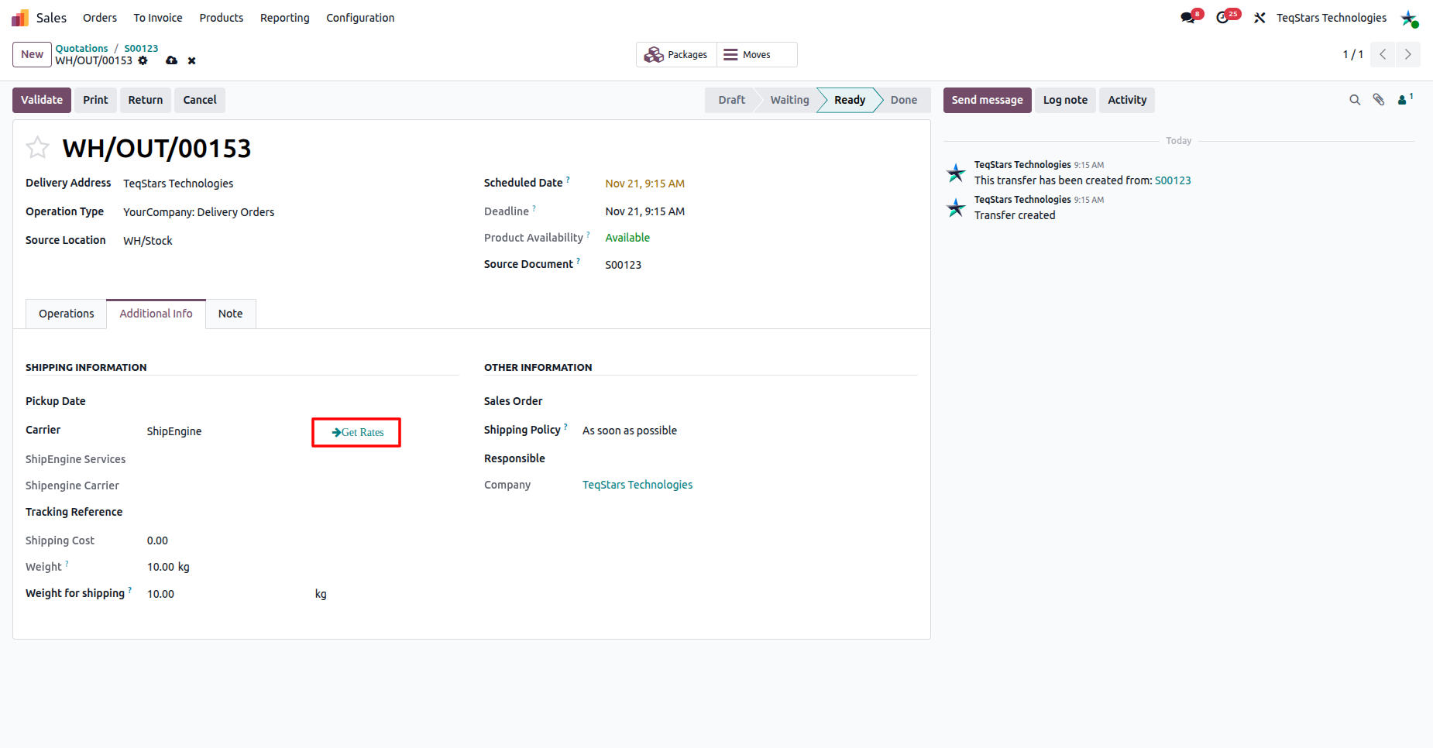1433x748 pixels.
Task: Open the Sales app home icon
Action: [20, 18]
